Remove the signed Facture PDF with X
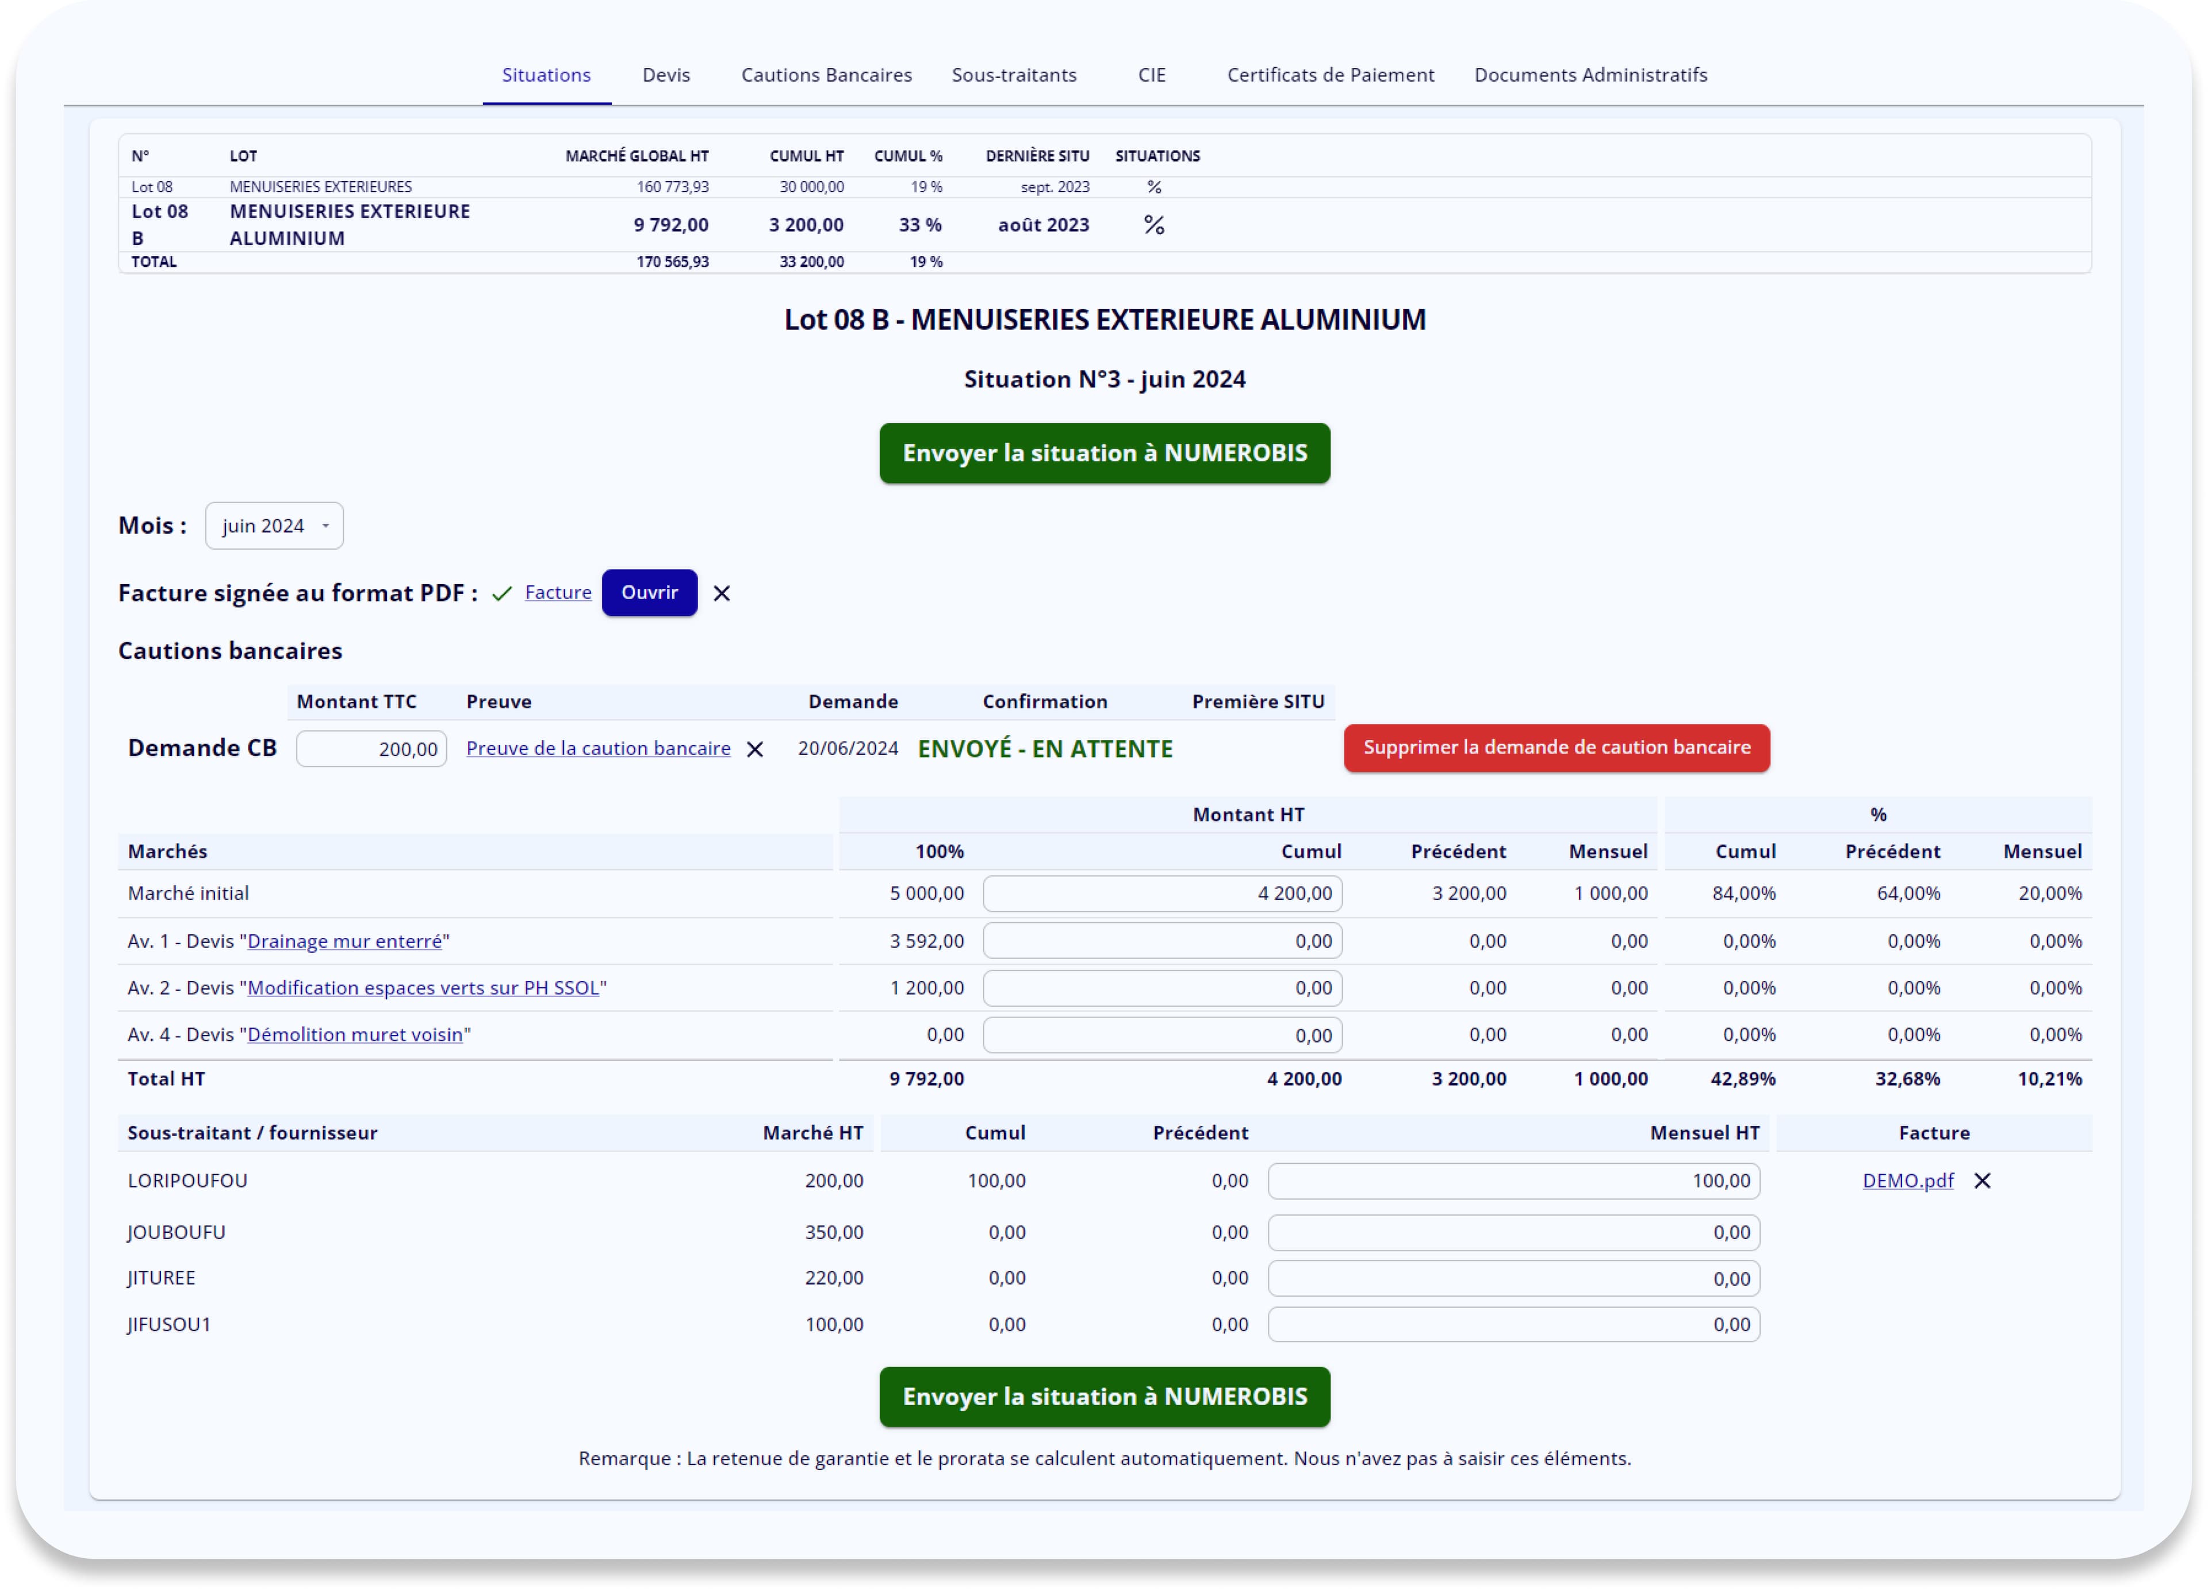Screen dimensions: 2208x1591 pos(722,593)
